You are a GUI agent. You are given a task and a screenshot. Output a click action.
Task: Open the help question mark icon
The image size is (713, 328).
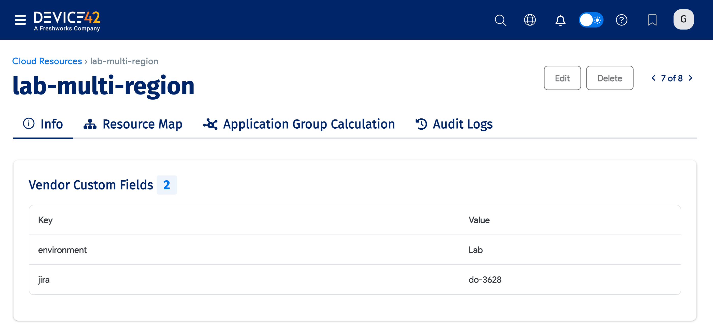tap(621, 20)
